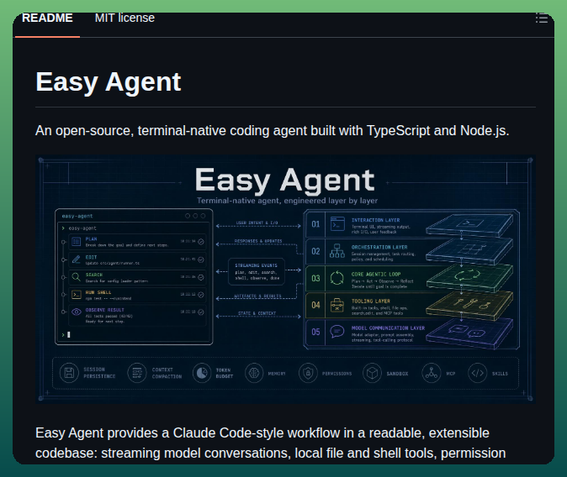Click the Model Communication chat bubble icon

coord(337,332)
